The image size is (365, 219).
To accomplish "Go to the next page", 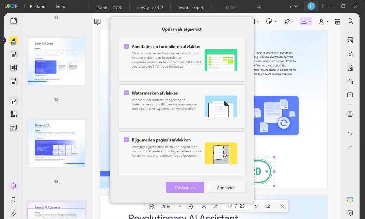I will [256, 206].
